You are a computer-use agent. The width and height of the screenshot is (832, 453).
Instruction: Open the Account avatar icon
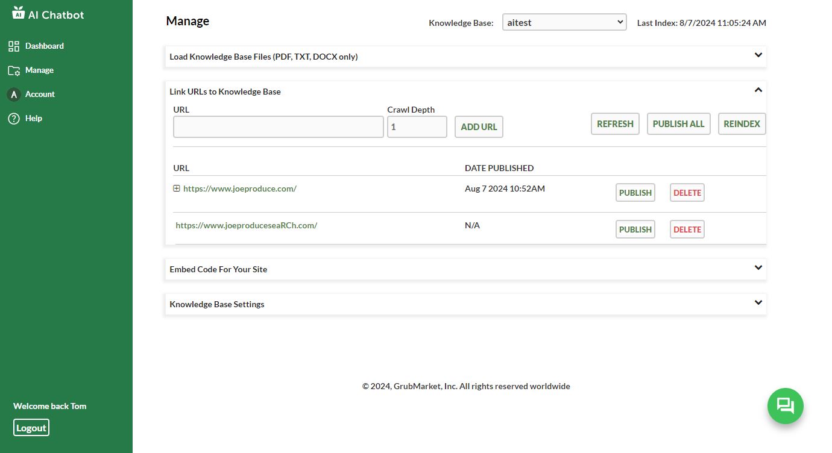[14, 95]
